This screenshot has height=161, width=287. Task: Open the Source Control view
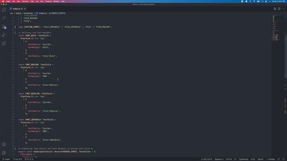[4, 27]
